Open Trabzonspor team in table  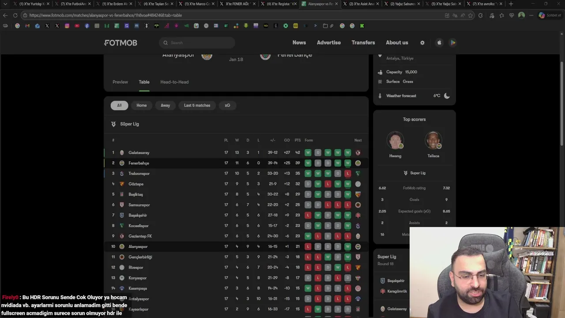(x=139, y=174)
